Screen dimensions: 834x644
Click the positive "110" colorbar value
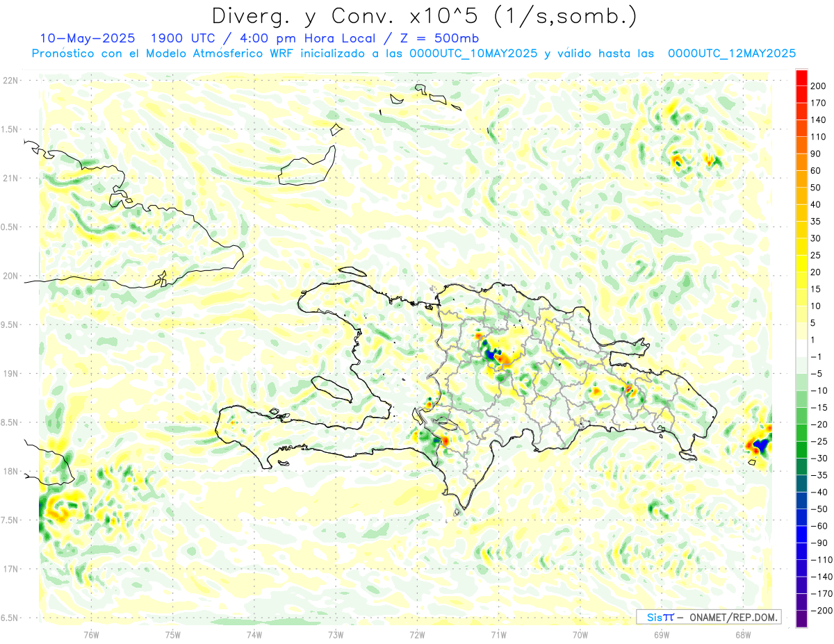(818, 137)
